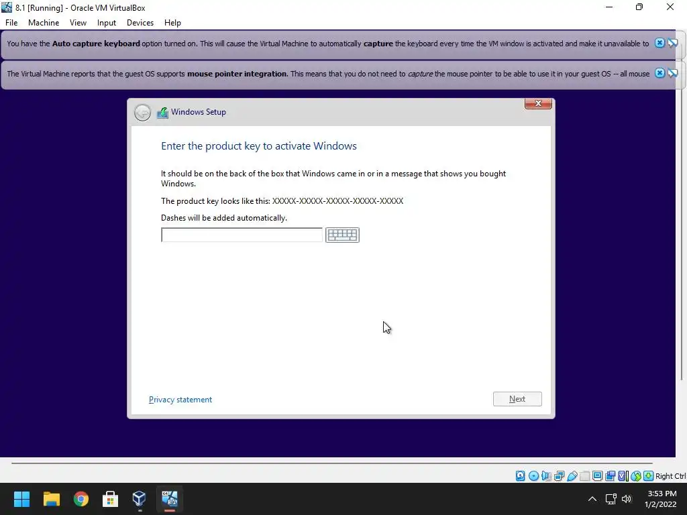Image resolution: width=687 pixels, height=515 pixels.
Task: Open File Explorer from the taskbar
Action: 51,499
